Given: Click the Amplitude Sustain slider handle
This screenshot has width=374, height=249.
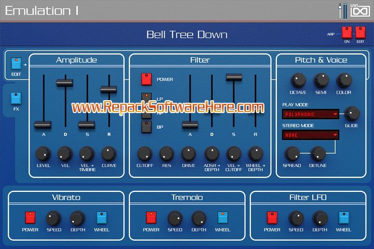Looking at the screenshot, I should coord(87,125).
